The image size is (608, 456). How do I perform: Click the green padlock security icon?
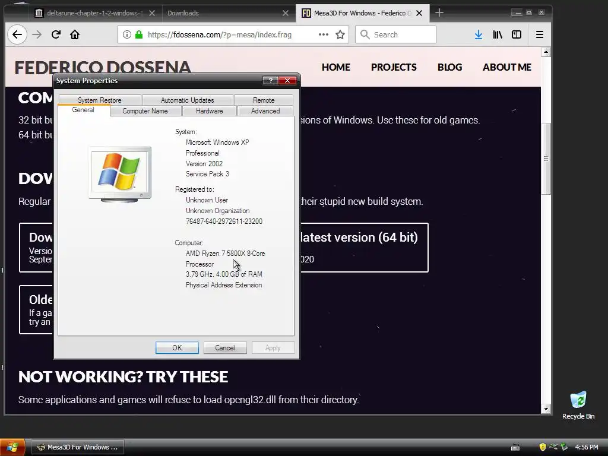139,34
